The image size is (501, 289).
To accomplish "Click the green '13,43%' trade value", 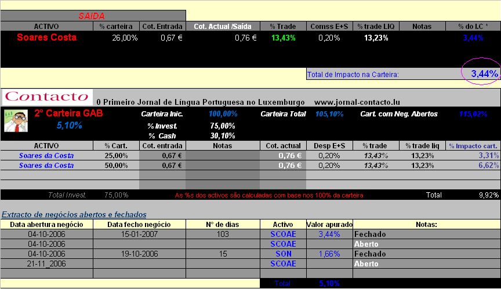I will (x=283, y=38).
